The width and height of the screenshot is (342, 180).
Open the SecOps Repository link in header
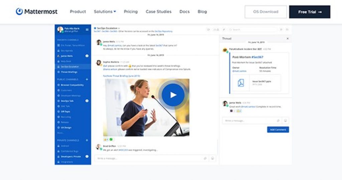[164, 31]
